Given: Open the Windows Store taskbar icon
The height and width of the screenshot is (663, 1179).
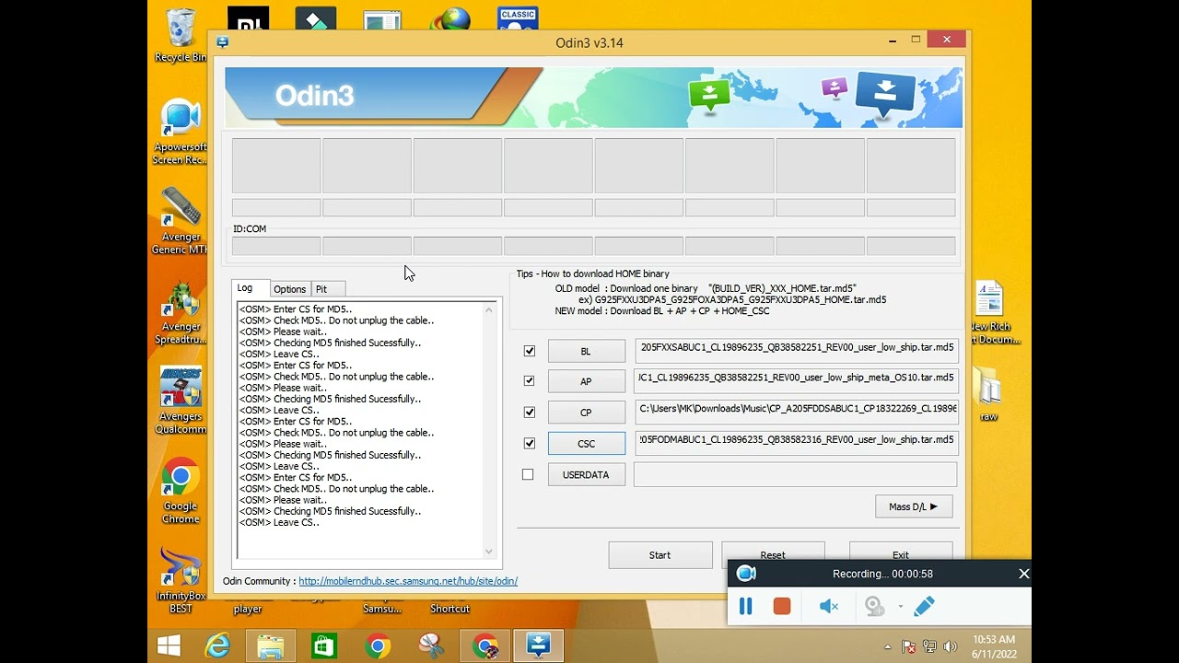Looking at the screenshot, I should click(324, 646).
